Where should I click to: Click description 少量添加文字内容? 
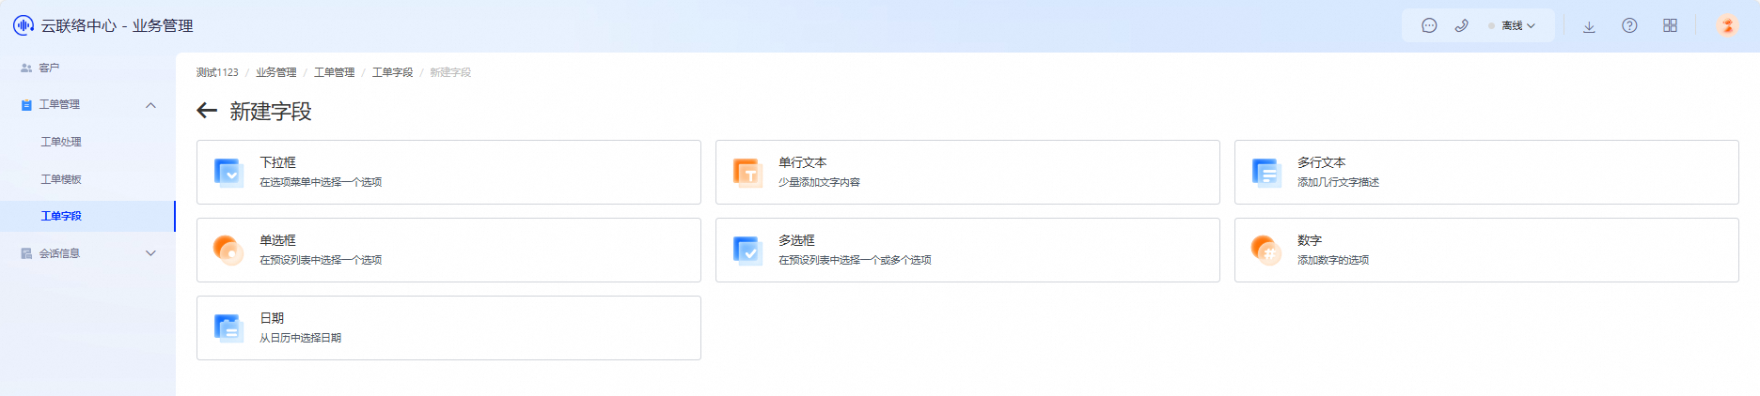tap(819, 182)
